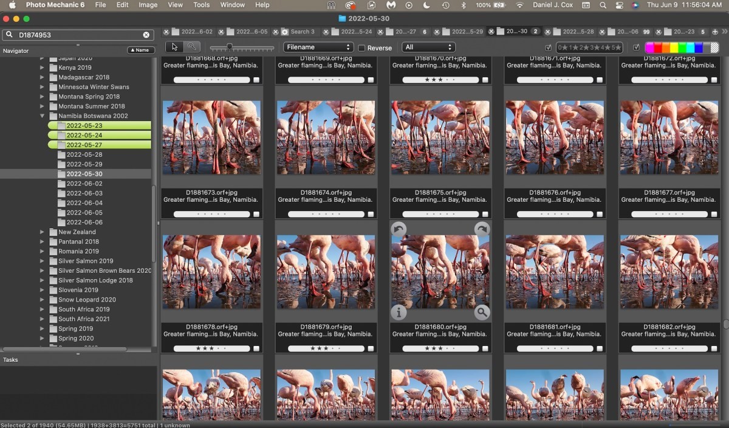Filter by the red color class
The height and width of the screenshot is (428, 729).
[658, 47]
